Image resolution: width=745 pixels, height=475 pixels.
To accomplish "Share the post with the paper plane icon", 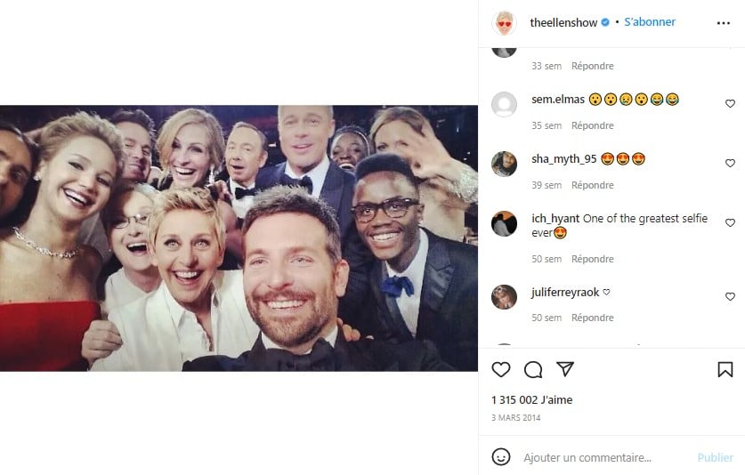I will 565,369.
